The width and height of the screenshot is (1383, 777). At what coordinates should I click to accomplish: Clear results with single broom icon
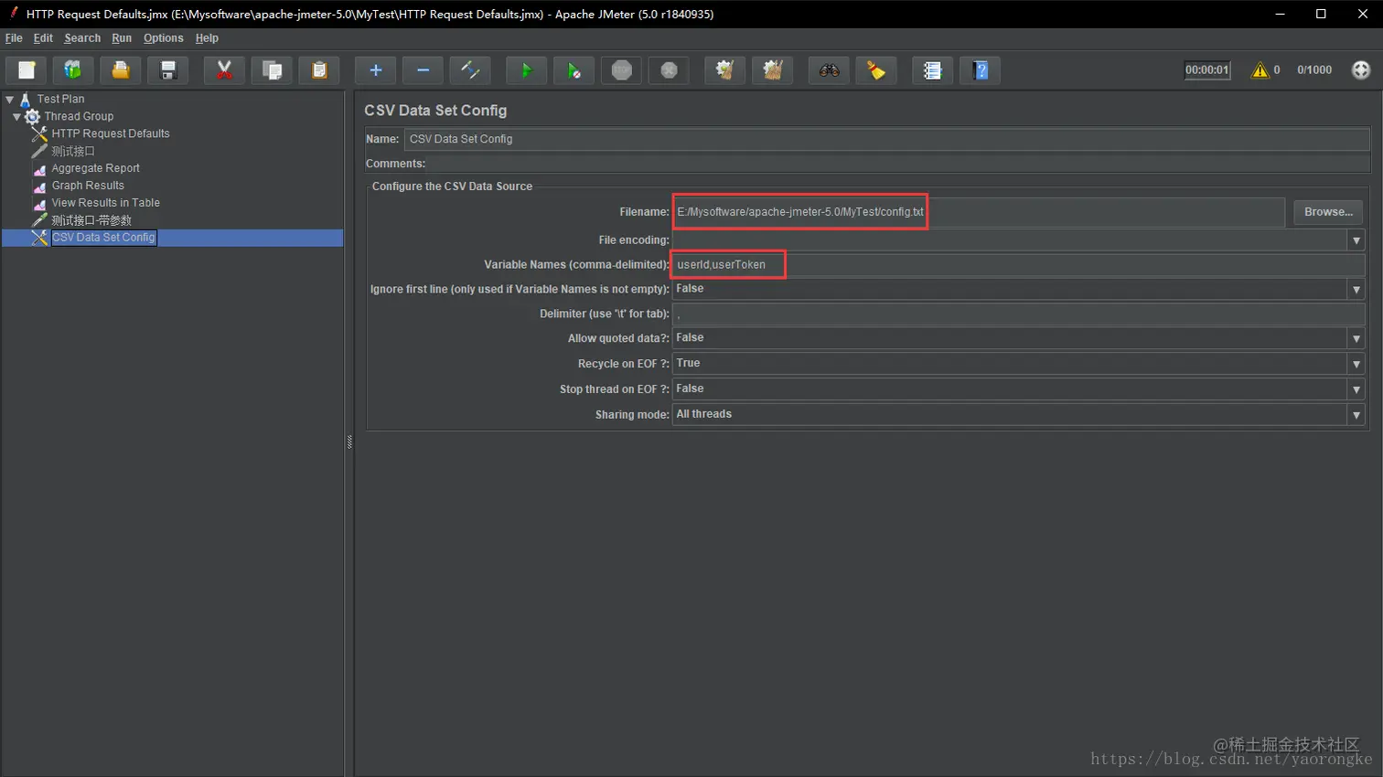(x=724, y=70)
